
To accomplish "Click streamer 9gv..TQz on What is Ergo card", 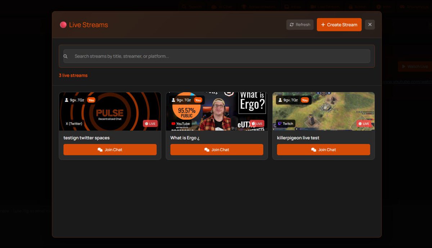I will click(181, 100).
